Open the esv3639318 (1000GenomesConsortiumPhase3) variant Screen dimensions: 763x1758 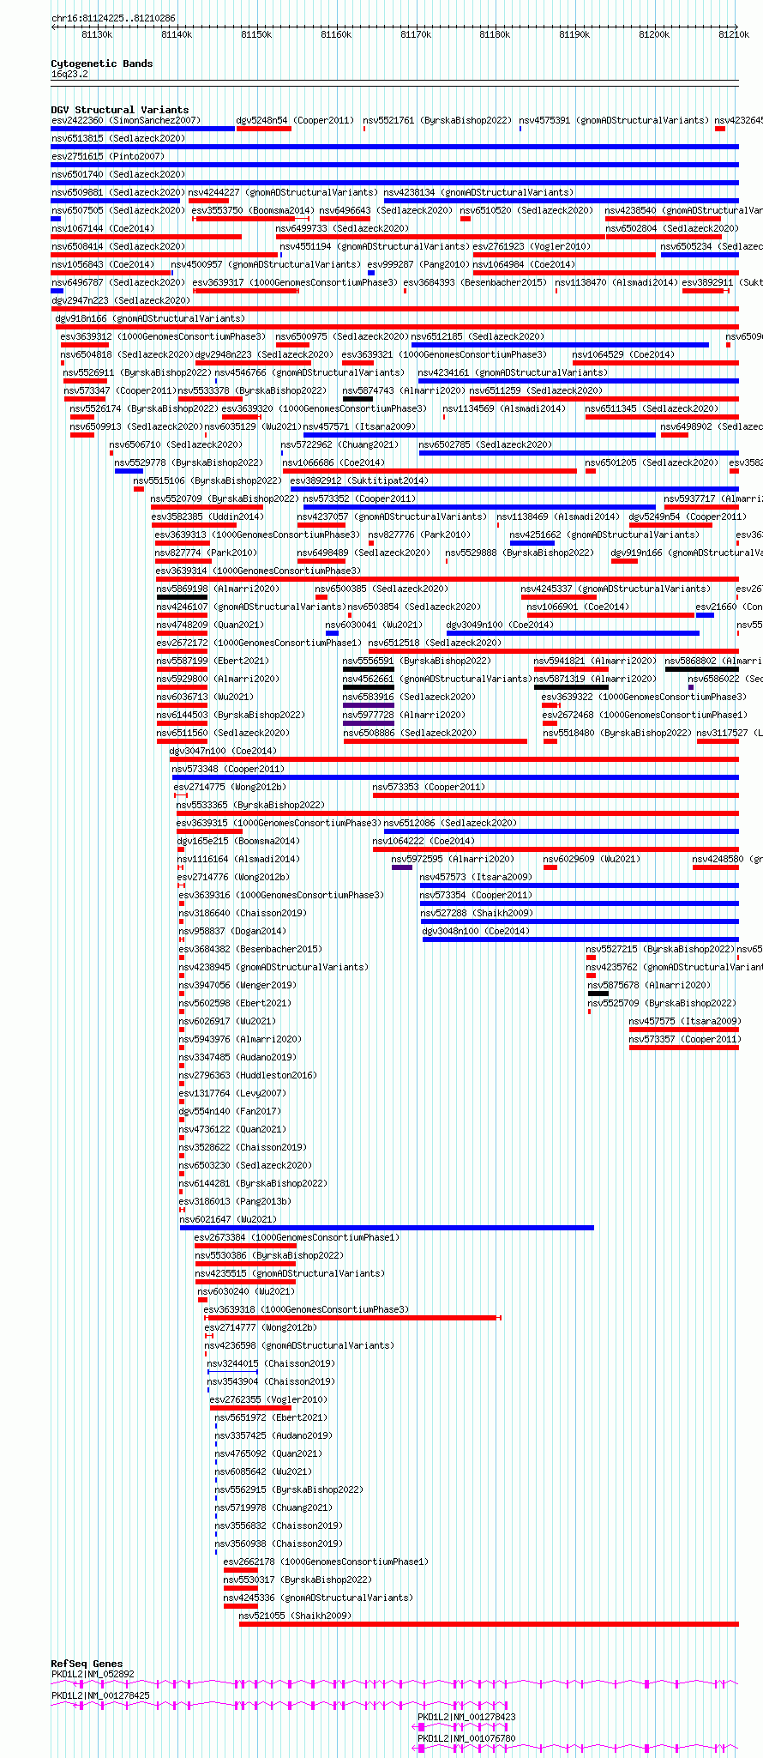[x=306, y=1309]
